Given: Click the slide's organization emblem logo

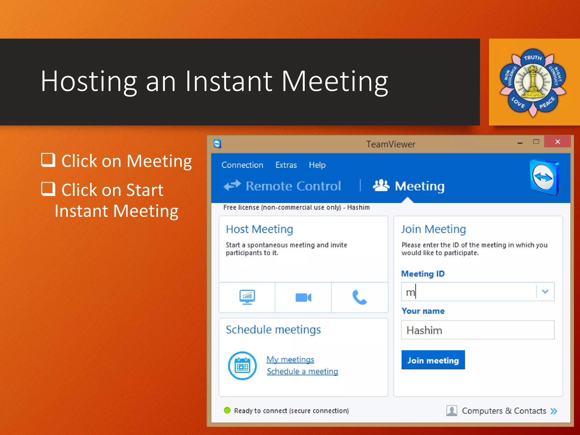Looking at the screenshot, I should 532,82.
